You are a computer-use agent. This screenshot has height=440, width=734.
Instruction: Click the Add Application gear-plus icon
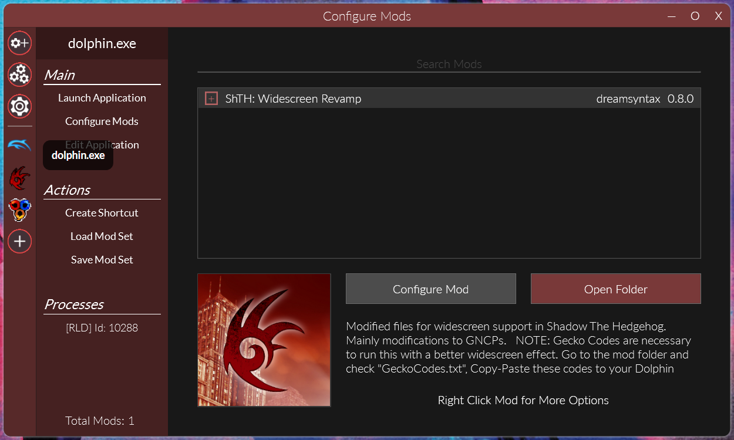19,43
